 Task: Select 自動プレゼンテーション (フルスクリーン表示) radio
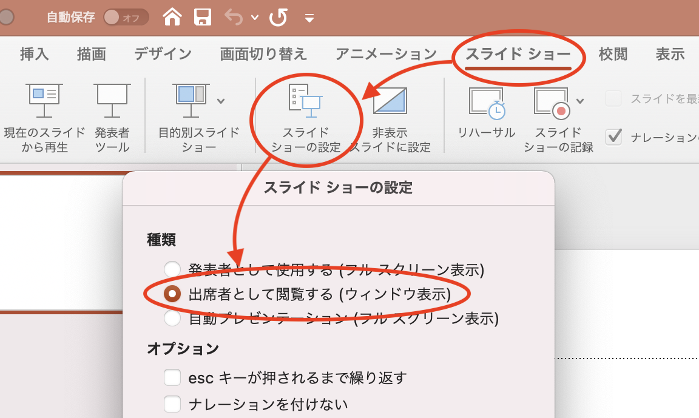[172, 318]
